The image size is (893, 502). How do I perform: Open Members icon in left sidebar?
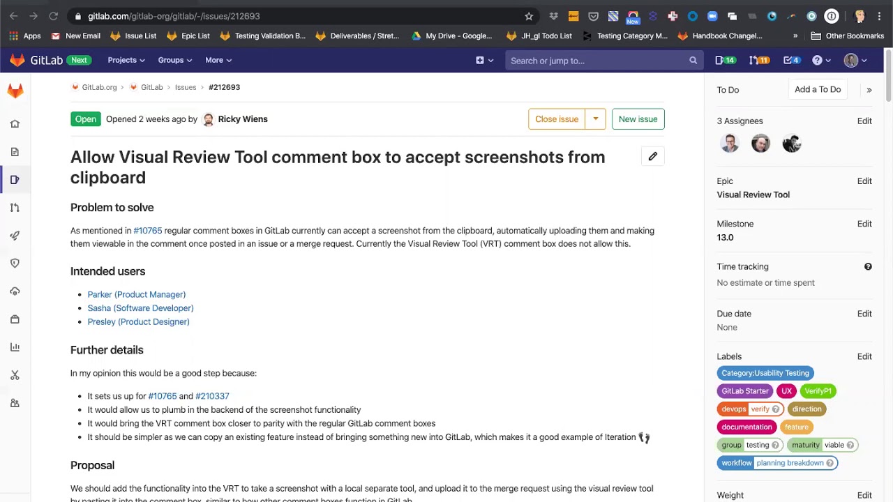(x=15, y=403)
